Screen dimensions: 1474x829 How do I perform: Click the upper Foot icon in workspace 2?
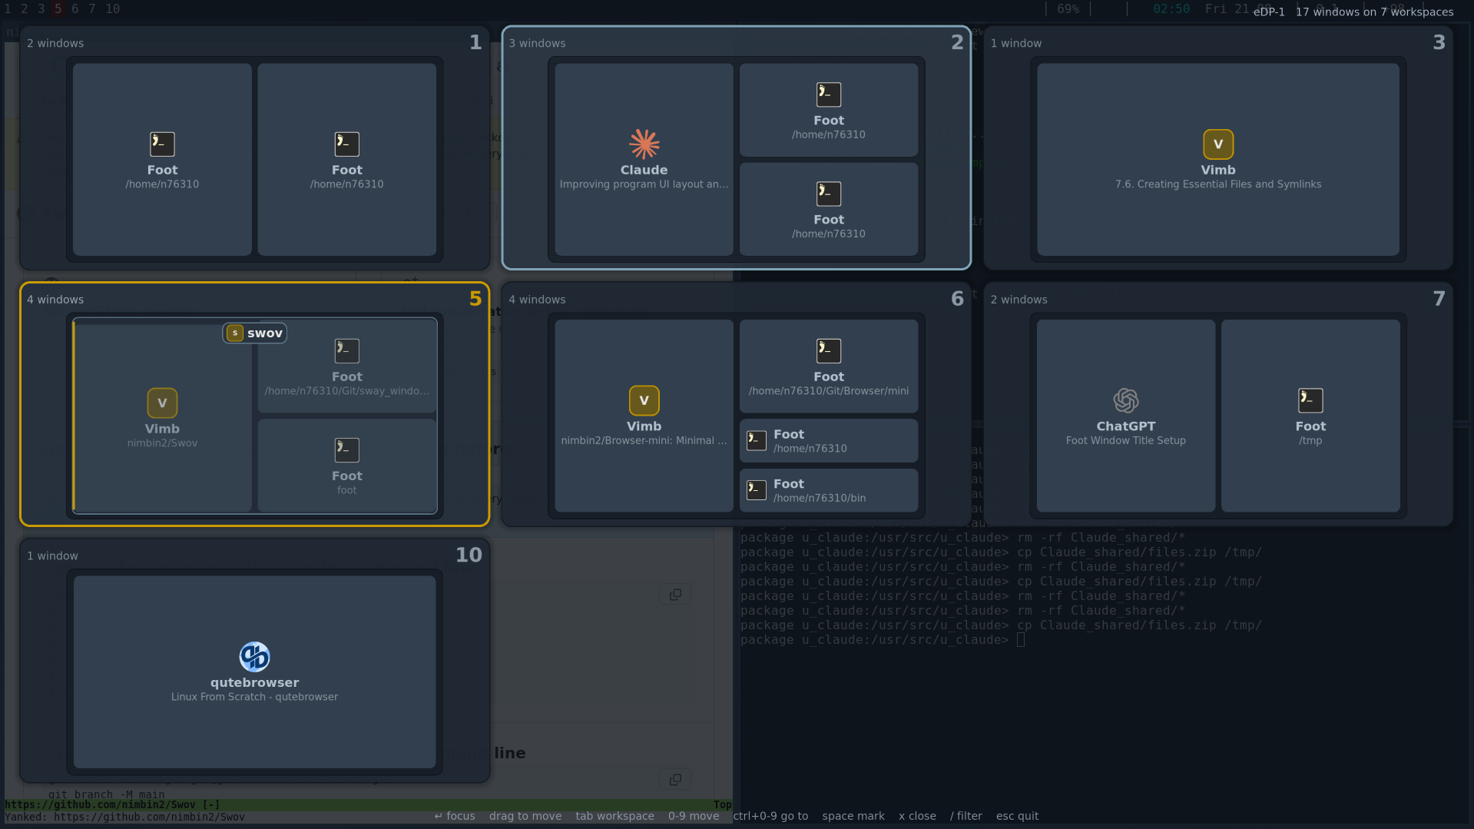(829, 95)
